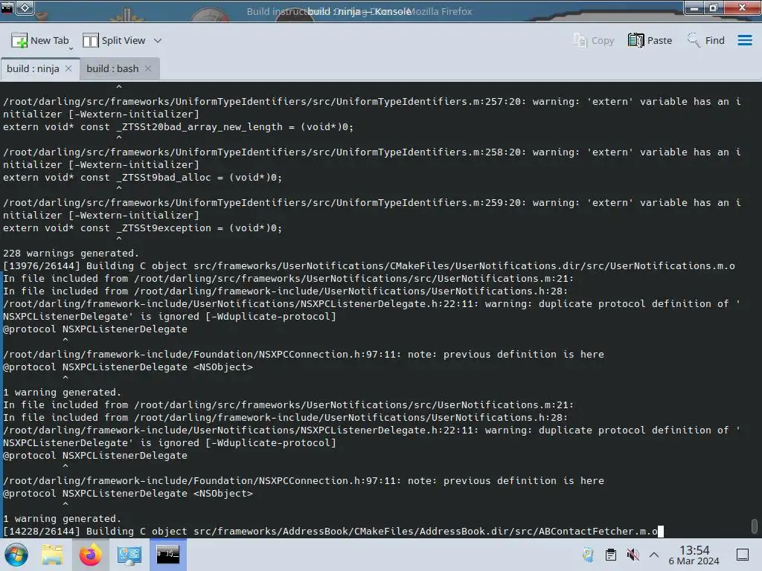Screen dimensions: 762x571
Task: Click 'extern void* const _ZTSSt9exception' line
Action: click(x=142, y=228)
